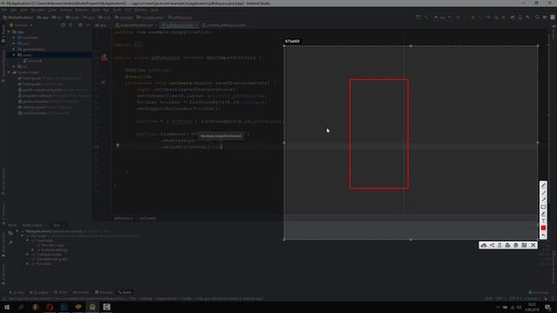Select the Lightshot Line tool
Image resolution: width=557 pixels, height=313 pixels.
pyautogui.click(x=543, y=193)
